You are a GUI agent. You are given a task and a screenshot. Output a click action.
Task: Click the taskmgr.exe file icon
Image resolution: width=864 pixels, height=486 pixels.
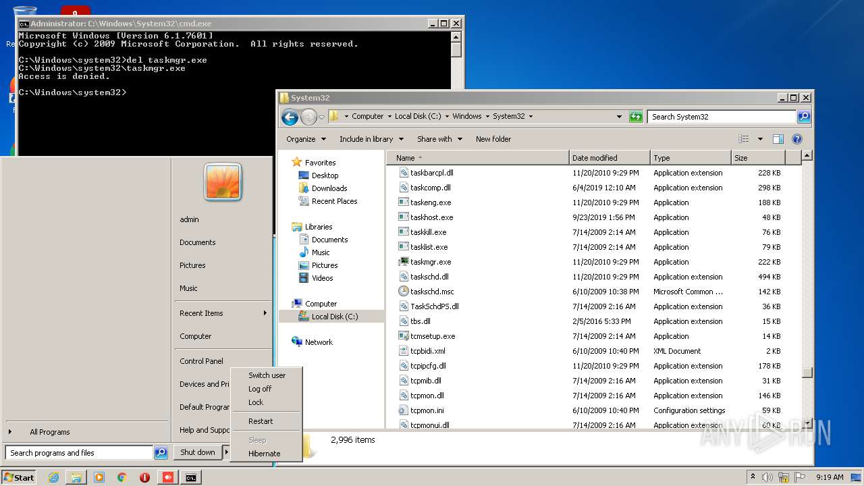click(x=404, y=262)
